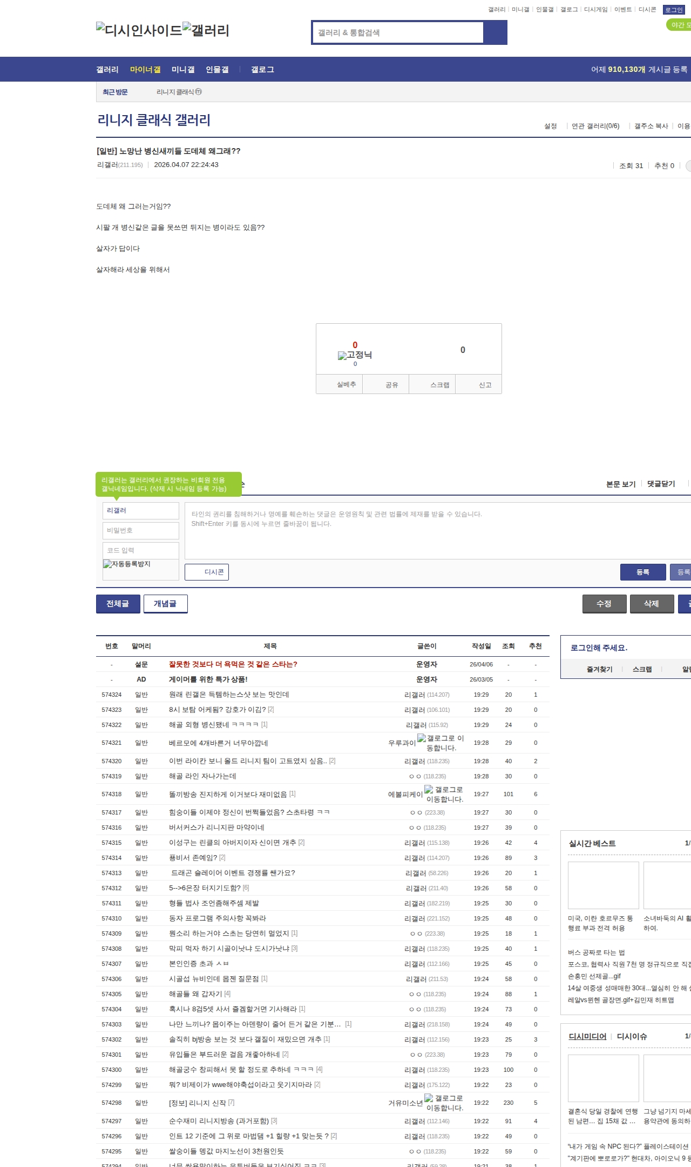Viewport: 691px width, 1167px height.
Task: Click the 실베추 button
Action: [x=340, y=384]
